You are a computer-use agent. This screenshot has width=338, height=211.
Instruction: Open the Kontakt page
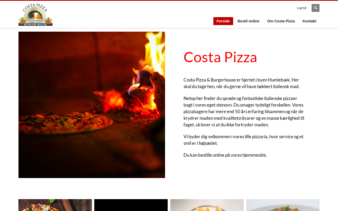pyautogui.click(x=309, y=21)
